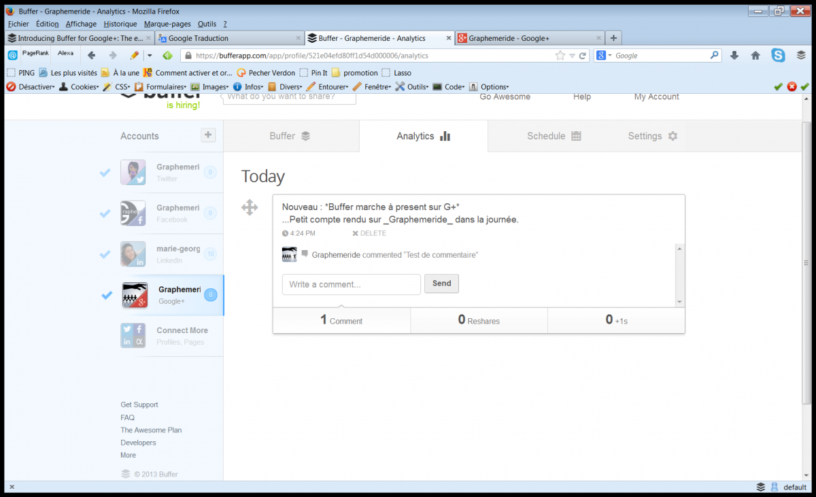View the 0 +1s stat
This screenshot has height=497, width=816.
616,320
